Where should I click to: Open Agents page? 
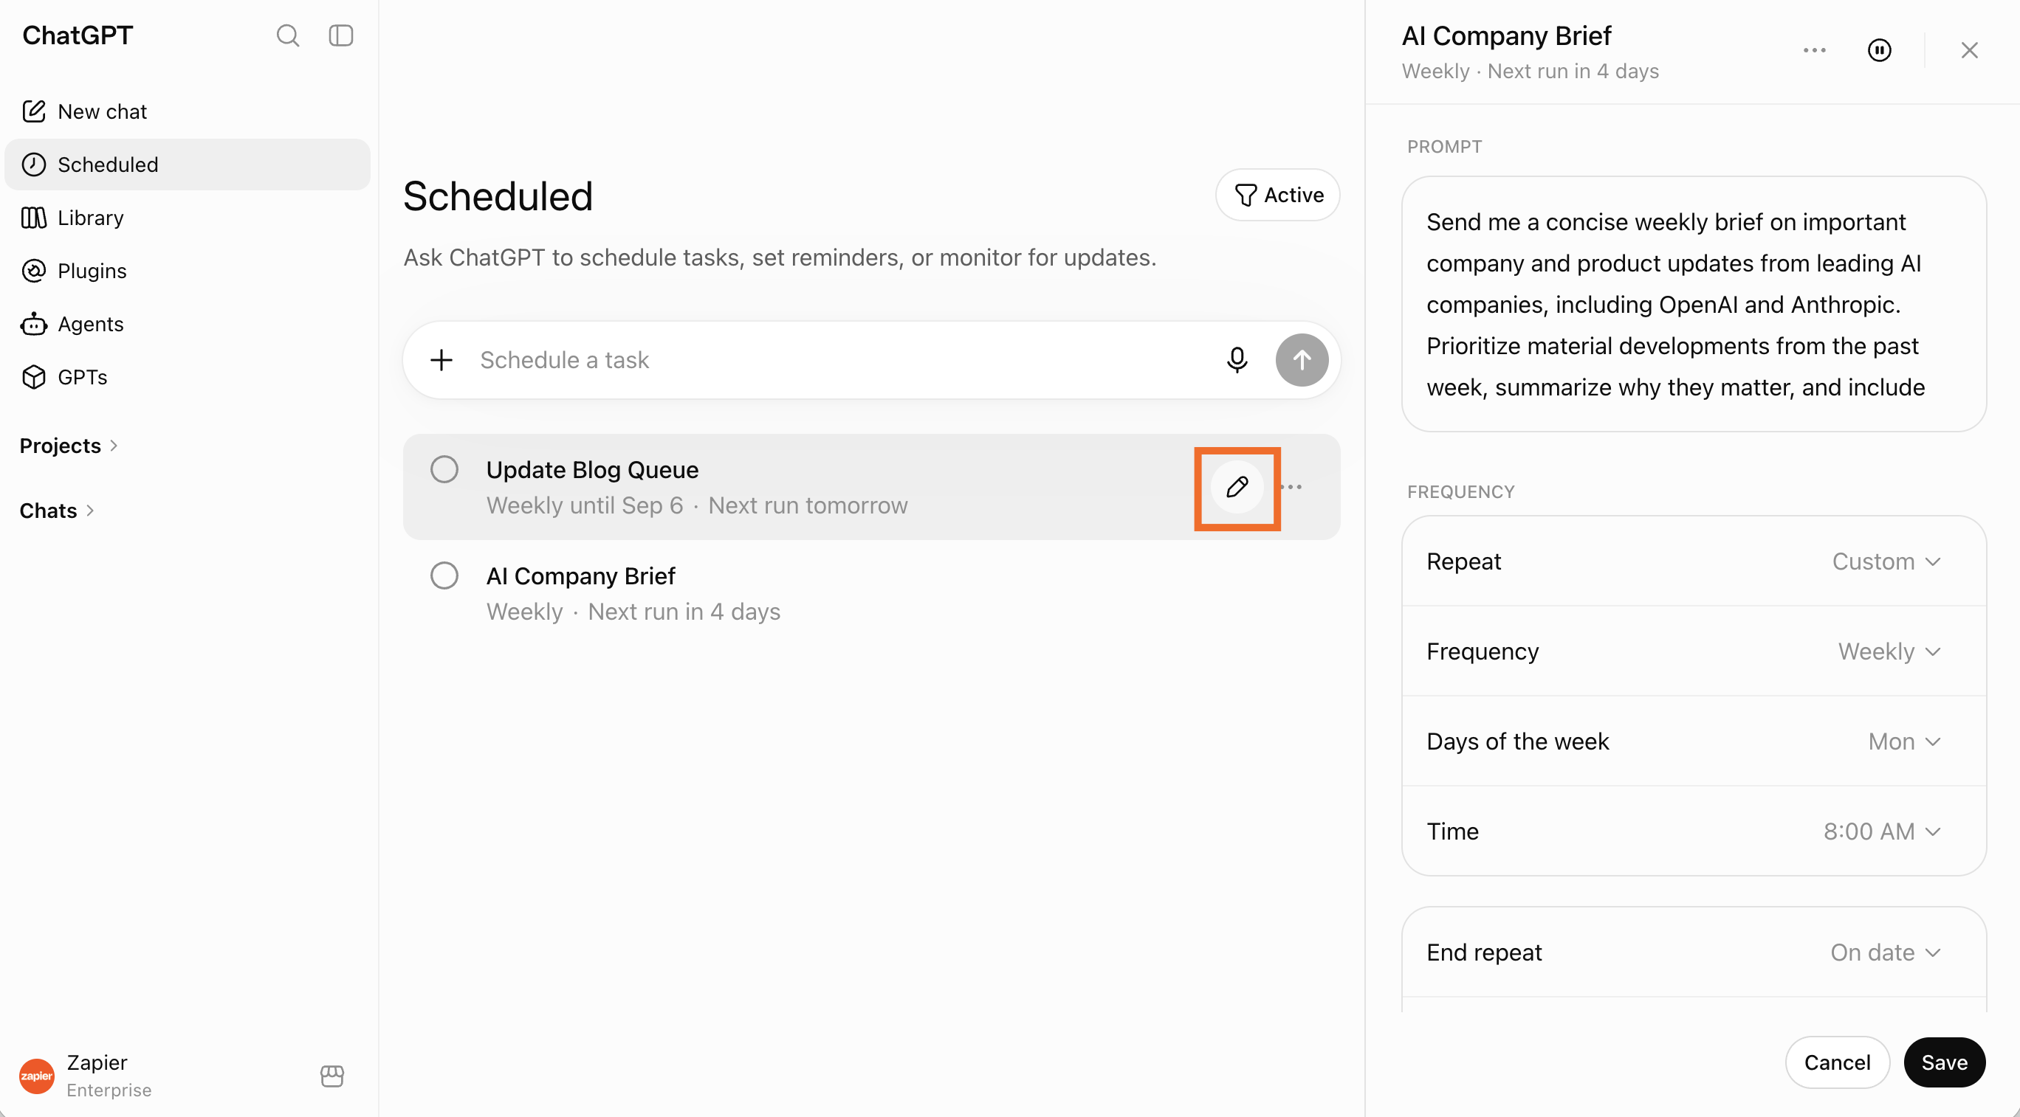tap(188, 324)
